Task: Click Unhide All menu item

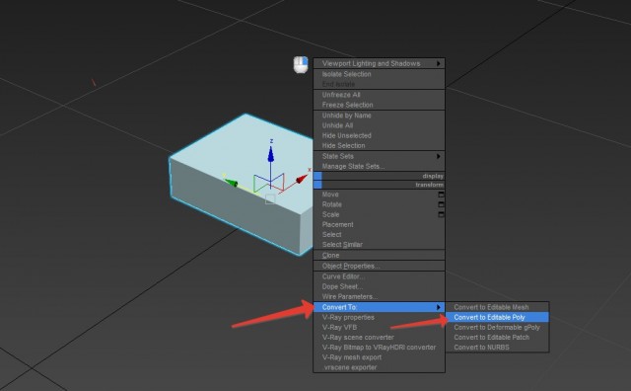Action: click(379, 125)
